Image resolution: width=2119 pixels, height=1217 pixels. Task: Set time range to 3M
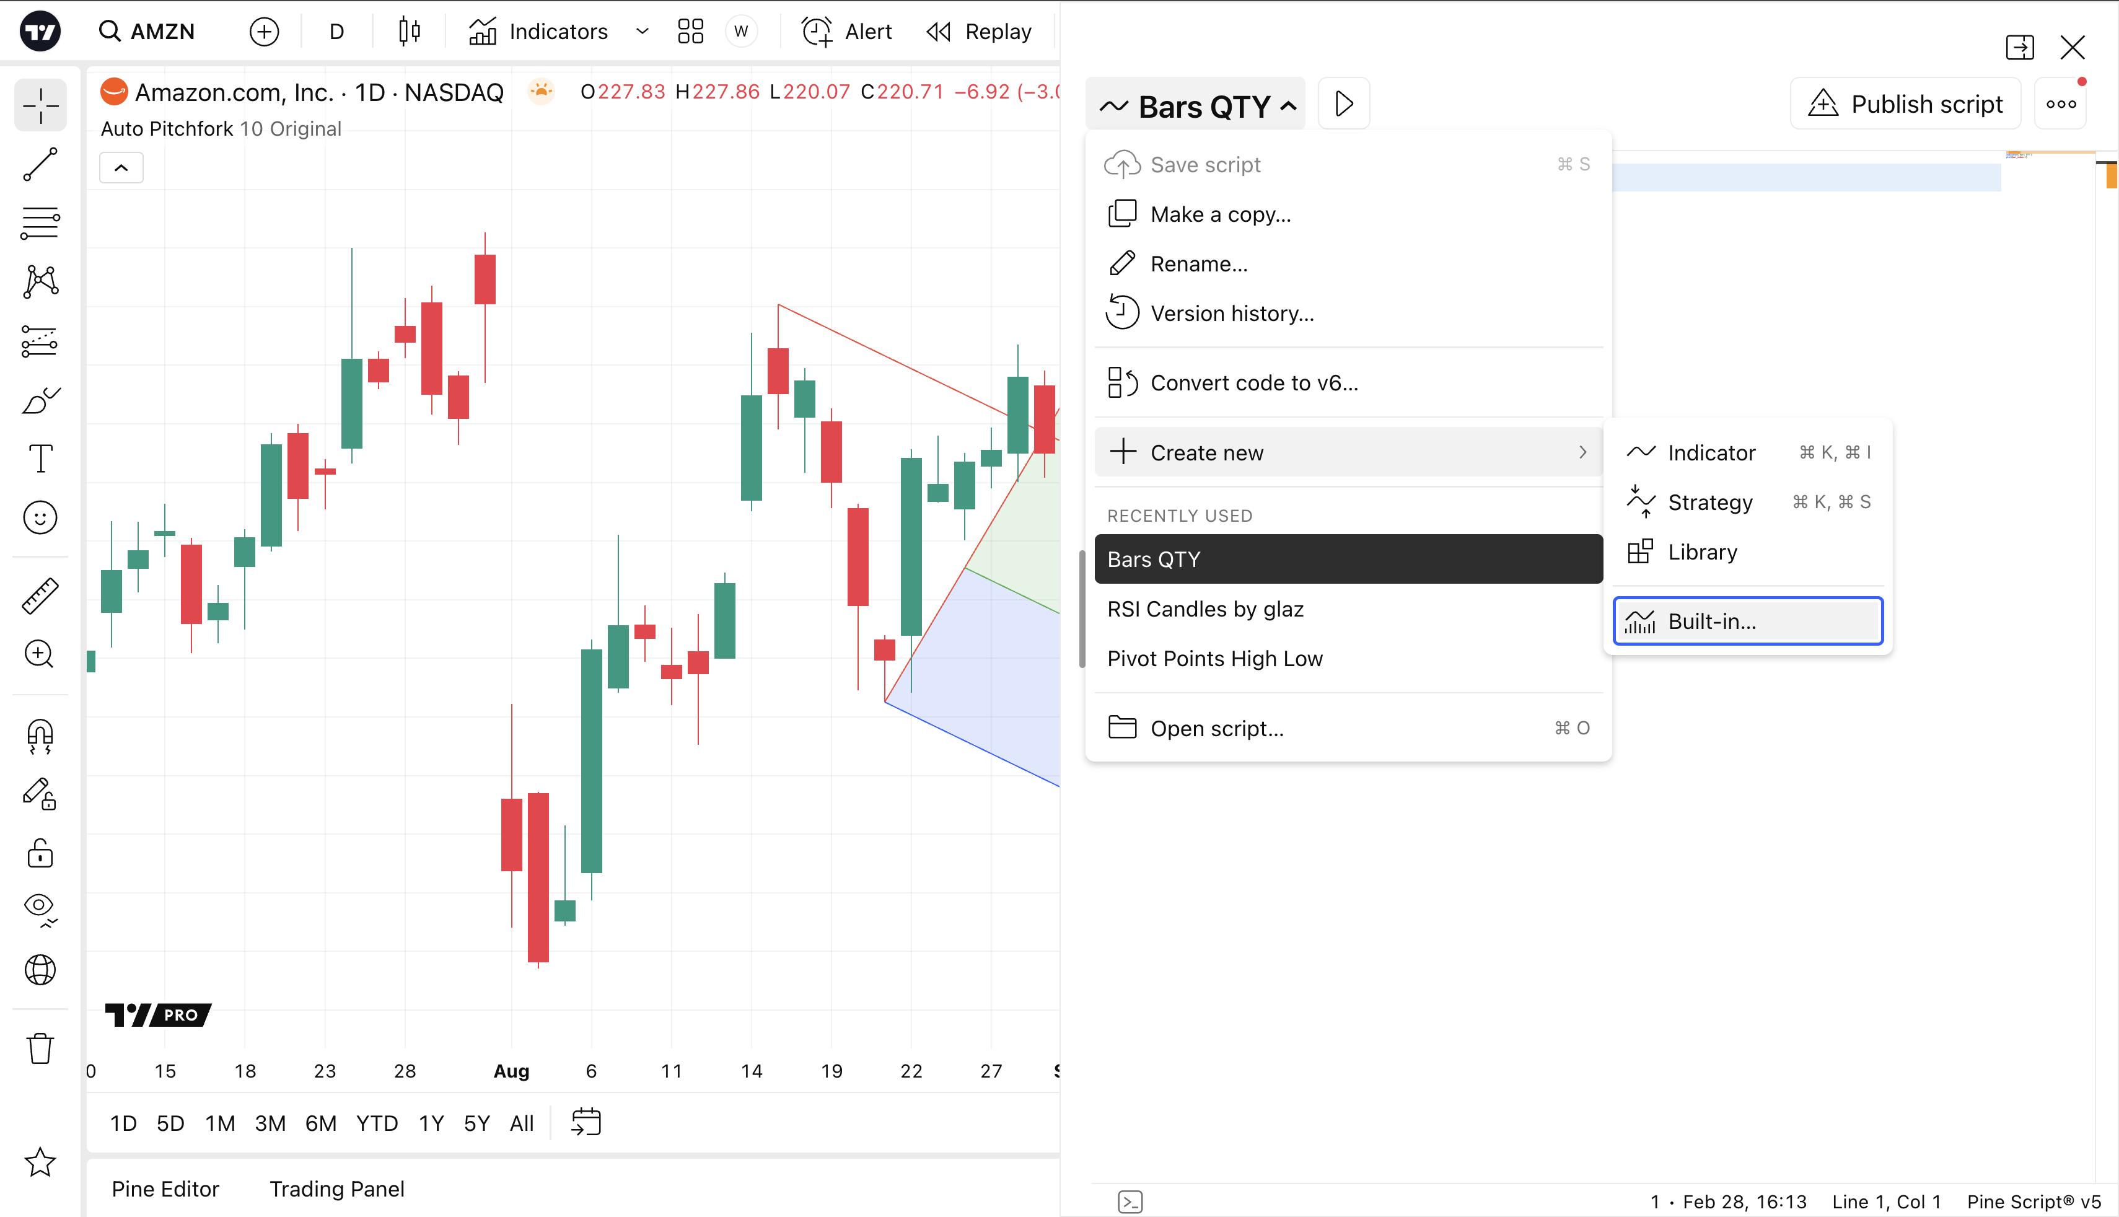[270, 1123]
